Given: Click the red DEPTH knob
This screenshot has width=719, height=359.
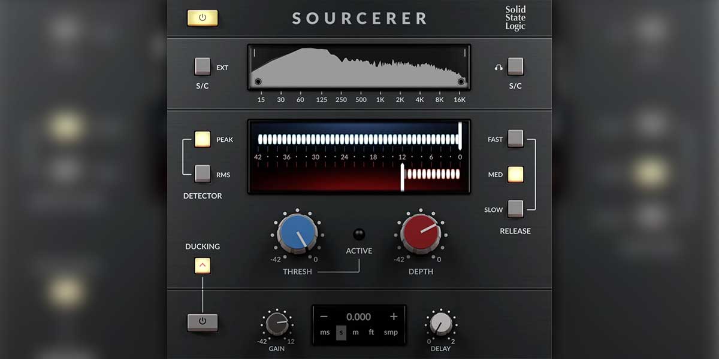Looking at the screenshot, I should [x=420, y=233].
